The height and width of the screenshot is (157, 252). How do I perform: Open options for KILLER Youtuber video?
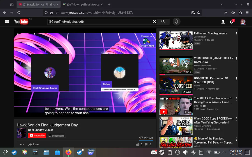pos(237,99)
